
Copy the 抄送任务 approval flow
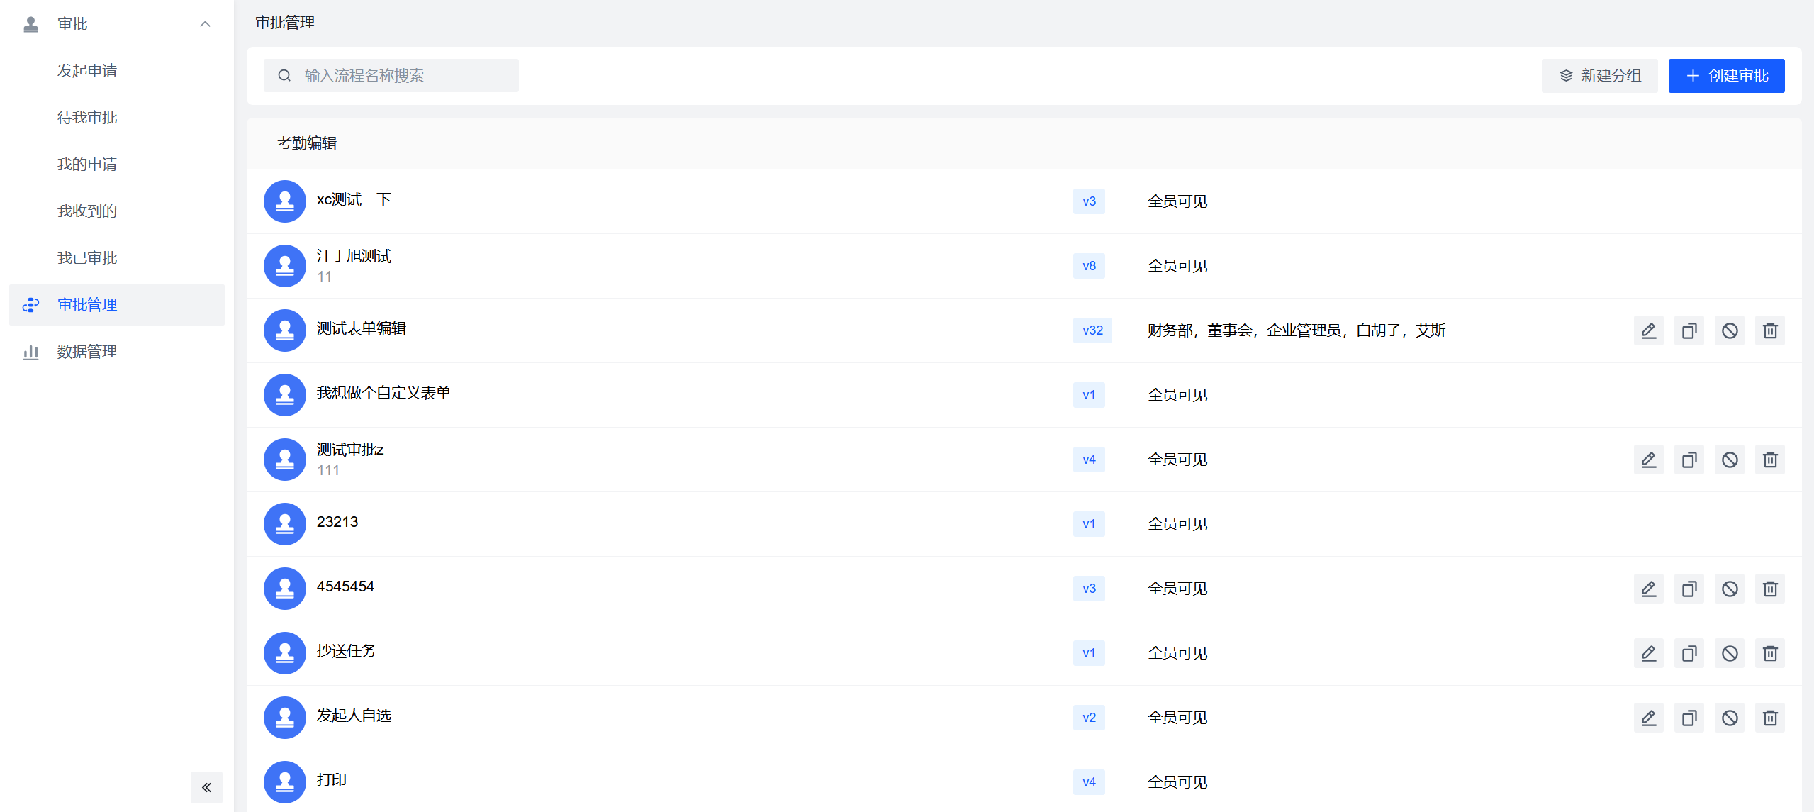(1689, 653)
